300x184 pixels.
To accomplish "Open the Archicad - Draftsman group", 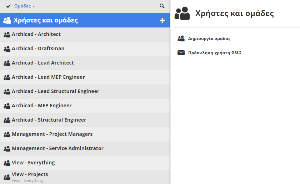I will 38,48.
